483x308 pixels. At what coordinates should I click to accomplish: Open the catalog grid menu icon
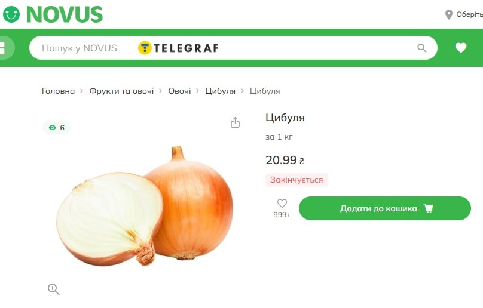5,48
